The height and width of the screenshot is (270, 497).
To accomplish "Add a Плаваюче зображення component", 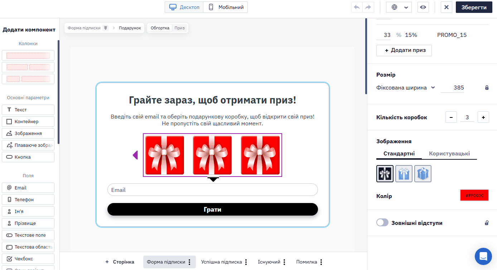I will coord(28,145).
